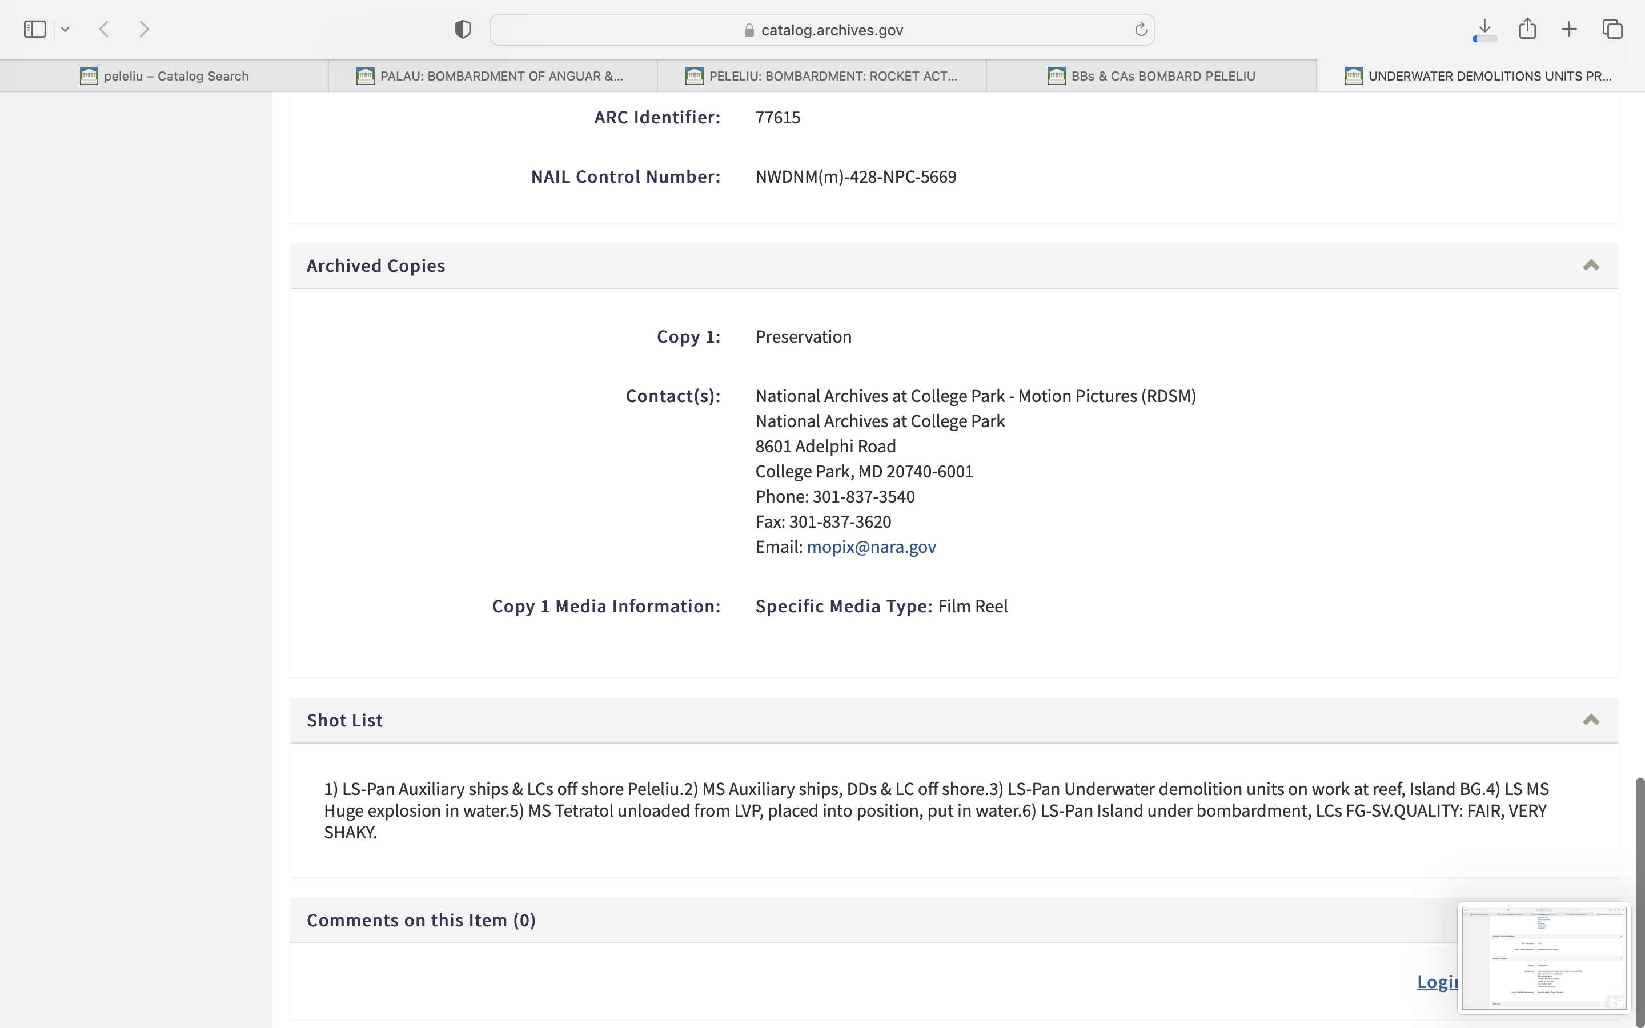Open the screenshot preview thumbnail
This screenshot has height=1028, width=1645.
pos(1543,957)
